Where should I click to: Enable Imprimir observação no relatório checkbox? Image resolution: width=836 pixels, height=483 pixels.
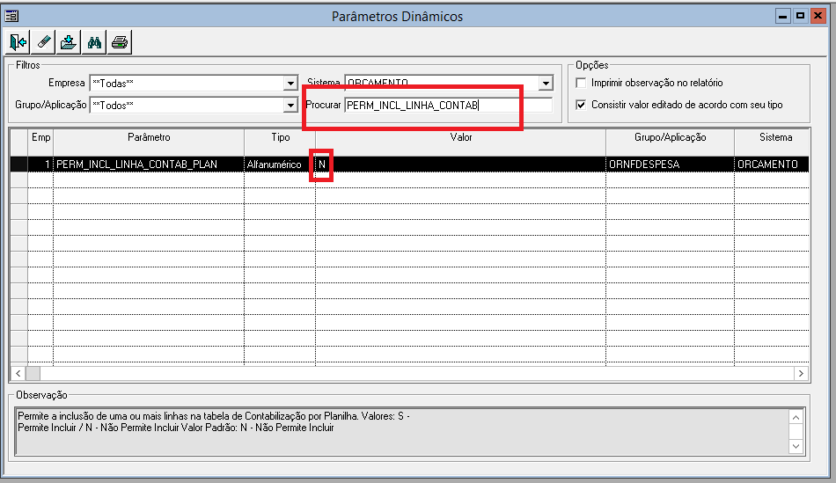[x=581, y=83]
